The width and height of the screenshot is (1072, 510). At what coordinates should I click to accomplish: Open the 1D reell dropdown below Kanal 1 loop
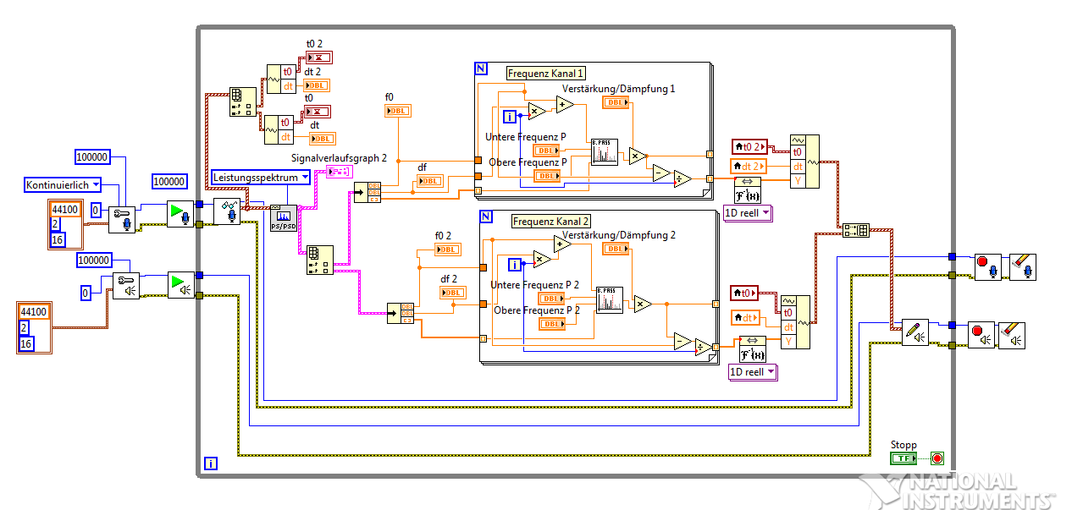point(748,213)
